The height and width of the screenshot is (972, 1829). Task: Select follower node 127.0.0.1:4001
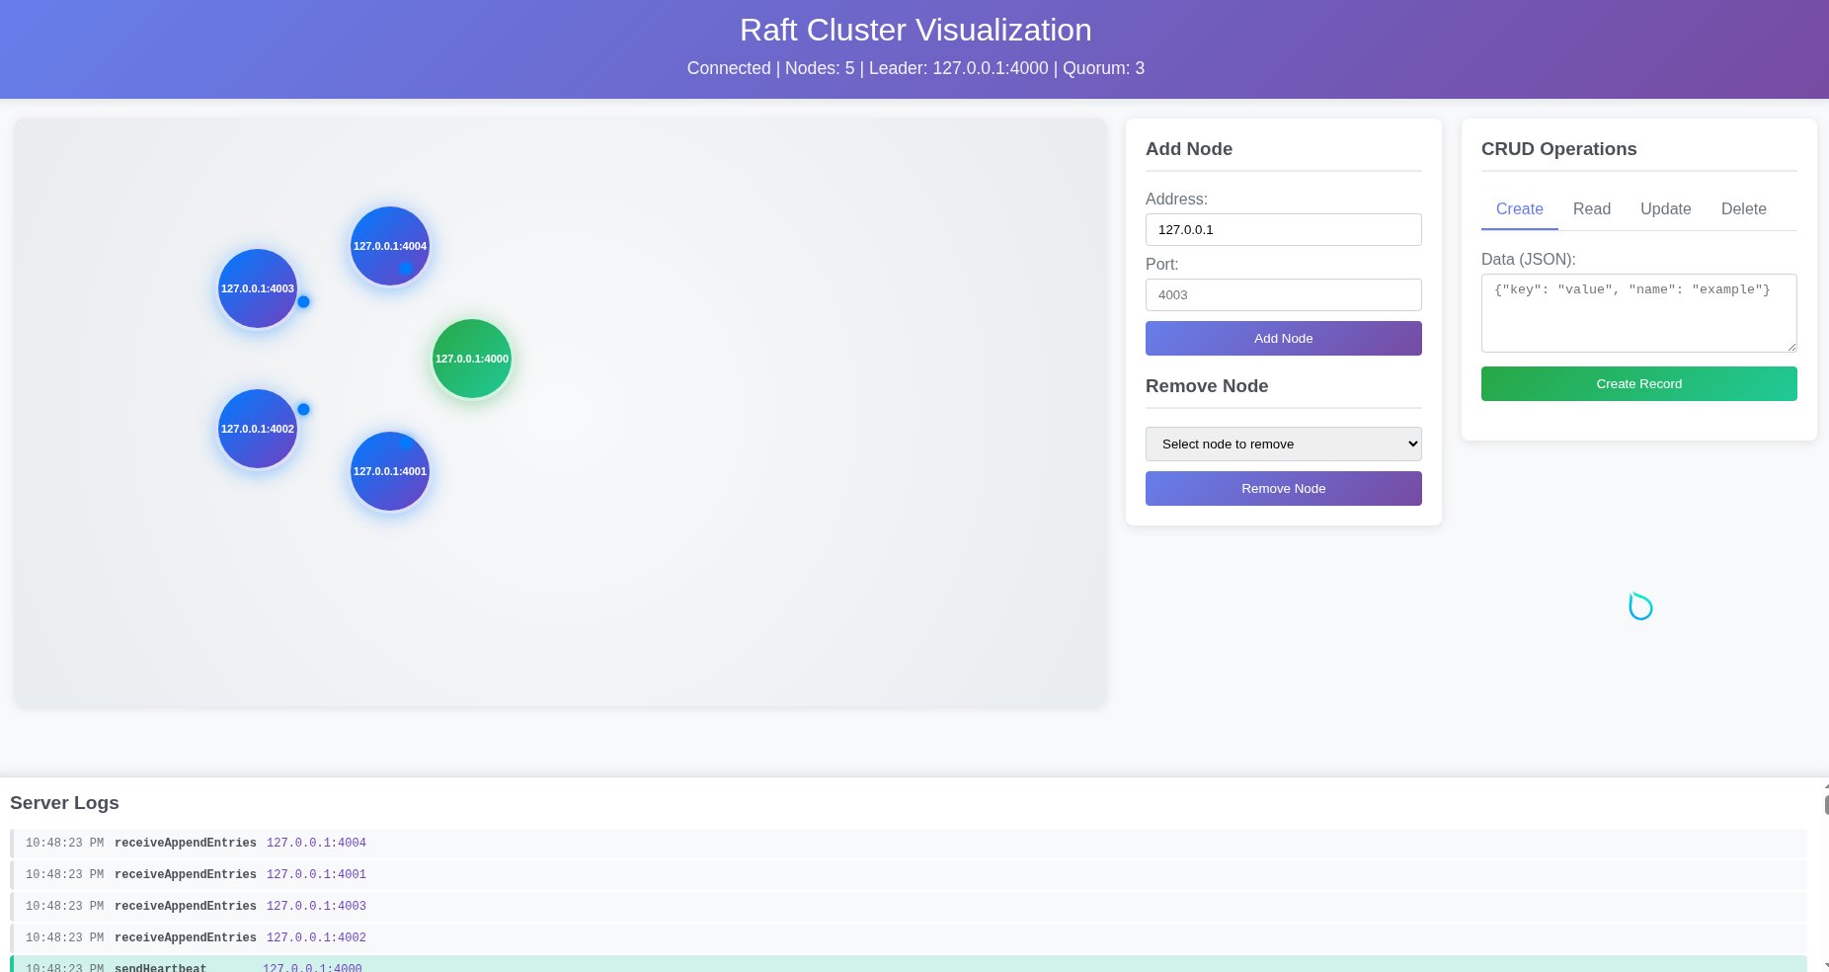tap(389, 471)
